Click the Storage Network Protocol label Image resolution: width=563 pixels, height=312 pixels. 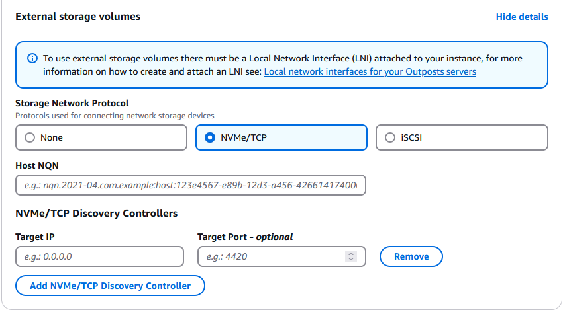tap(72, 103)
